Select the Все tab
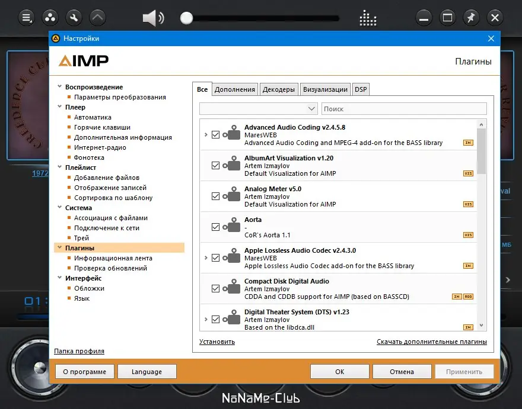Screen dimensions: 522x409 coord(202,89)
